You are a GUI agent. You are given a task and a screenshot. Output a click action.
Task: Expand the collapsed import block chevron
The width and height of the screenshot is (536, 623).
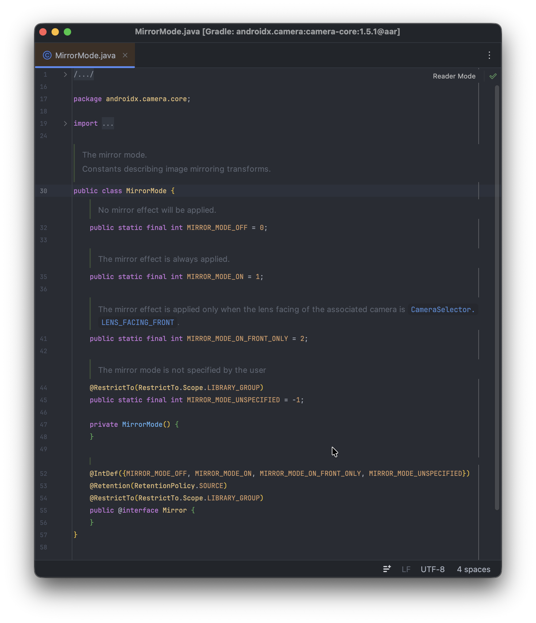65,124
